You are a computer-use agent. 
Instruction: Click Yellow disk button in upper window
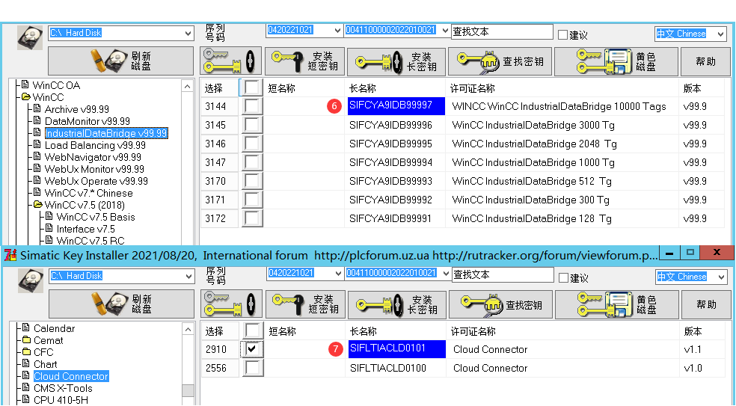[x=616, y=61]
